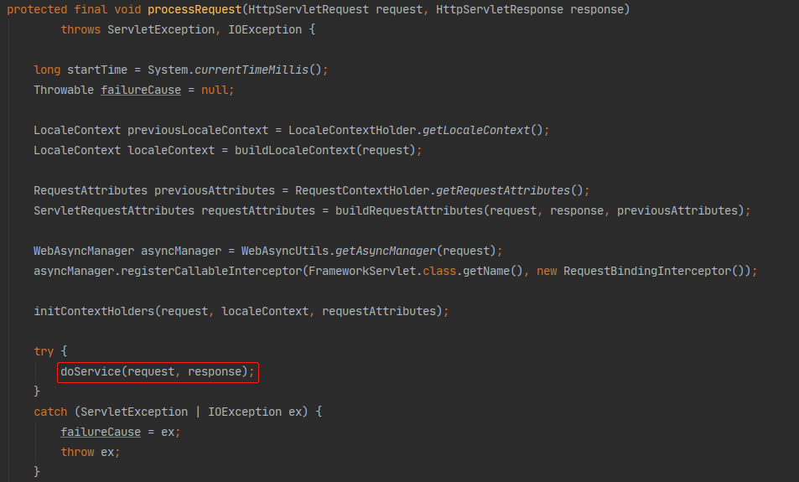Navigate to the buildRequestAttributes method call

pyautogui.click(x=408, y=210)
